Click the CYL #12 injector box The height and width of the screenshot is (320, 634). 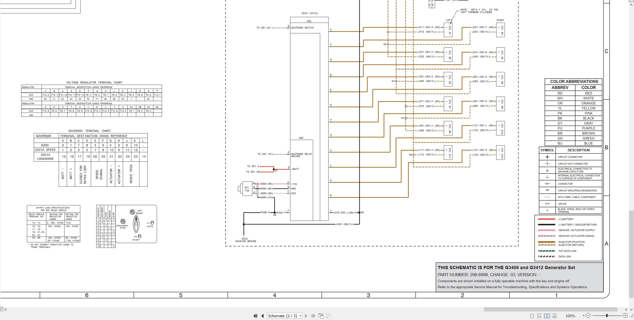click(x=500, y=153)
